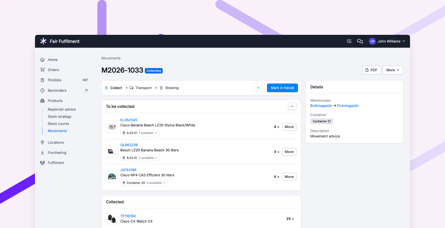Click Mark in transit button
The height and width of the screenshot is (228, 445).
[282, 88]
